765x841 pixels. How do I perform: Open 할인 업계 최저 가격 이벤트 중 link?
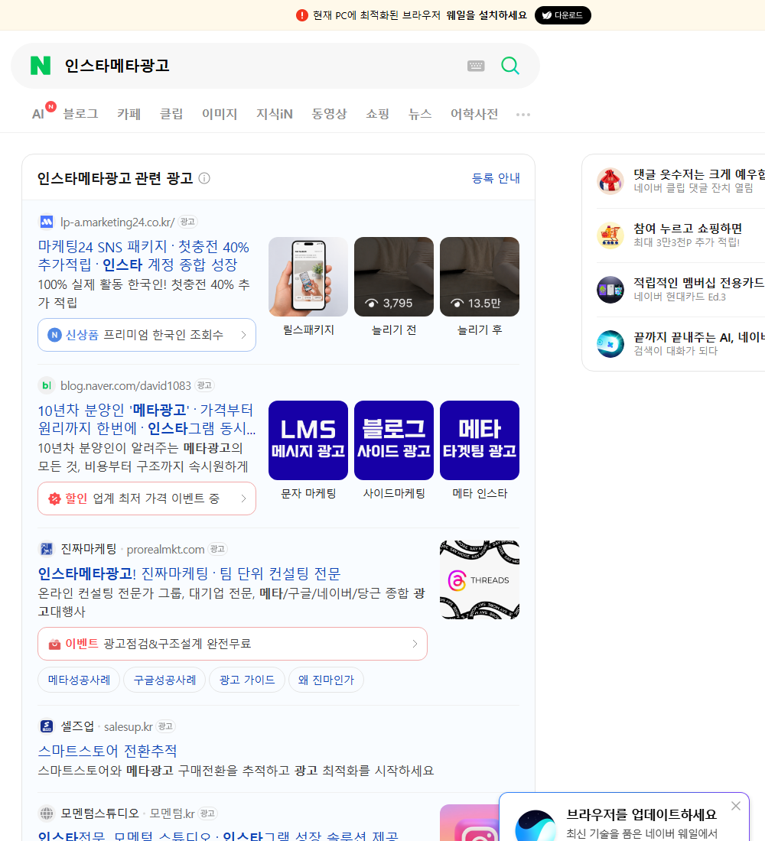pyautogui.click(x=147, y=498)
